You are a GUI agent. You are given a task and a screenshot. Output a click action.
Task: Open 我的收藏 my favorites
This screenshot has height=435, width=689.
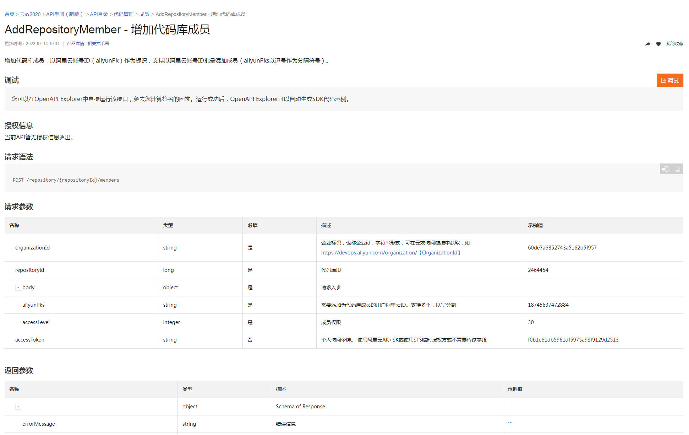click(674, 44)
